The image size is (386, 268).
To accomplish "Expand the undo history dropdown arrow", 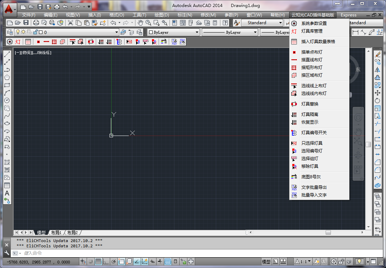I will point(119,23).
